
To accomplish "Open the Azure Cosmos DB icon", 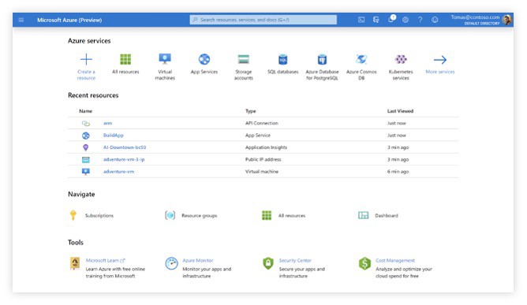I will [361, 59].
